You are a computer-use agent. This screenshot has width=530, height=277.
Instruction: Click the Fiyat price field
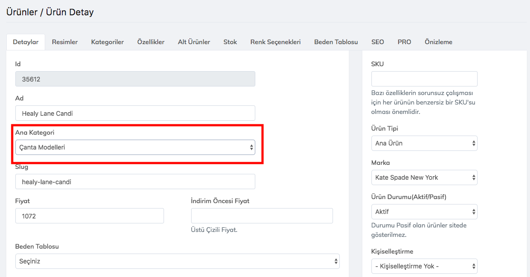coord(89,216)
